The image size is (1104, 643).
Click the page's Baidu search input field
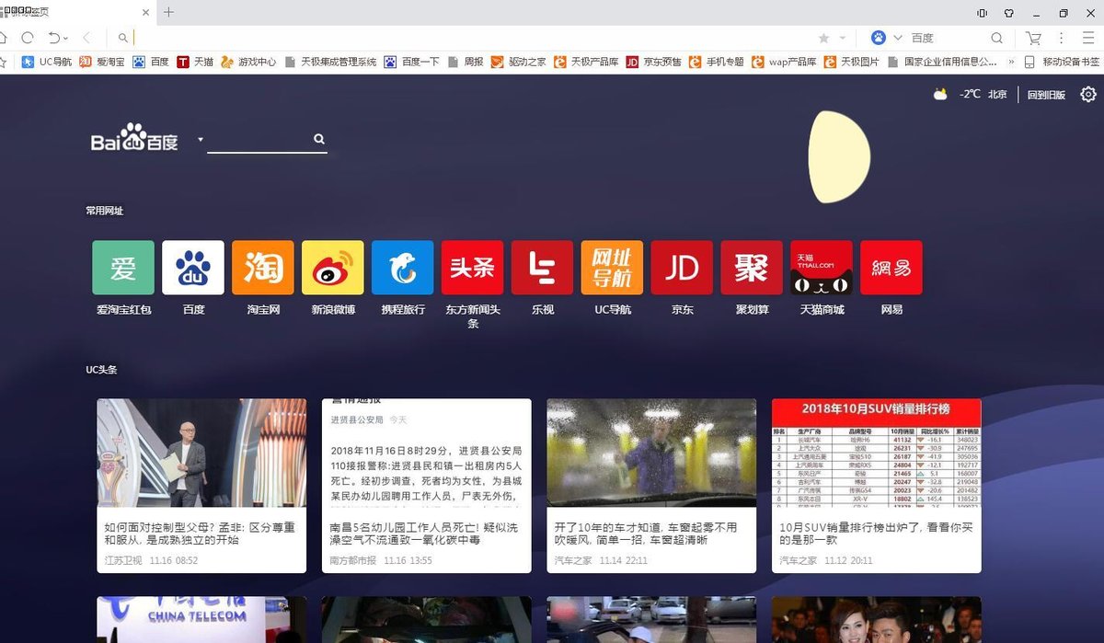point(258,140)
